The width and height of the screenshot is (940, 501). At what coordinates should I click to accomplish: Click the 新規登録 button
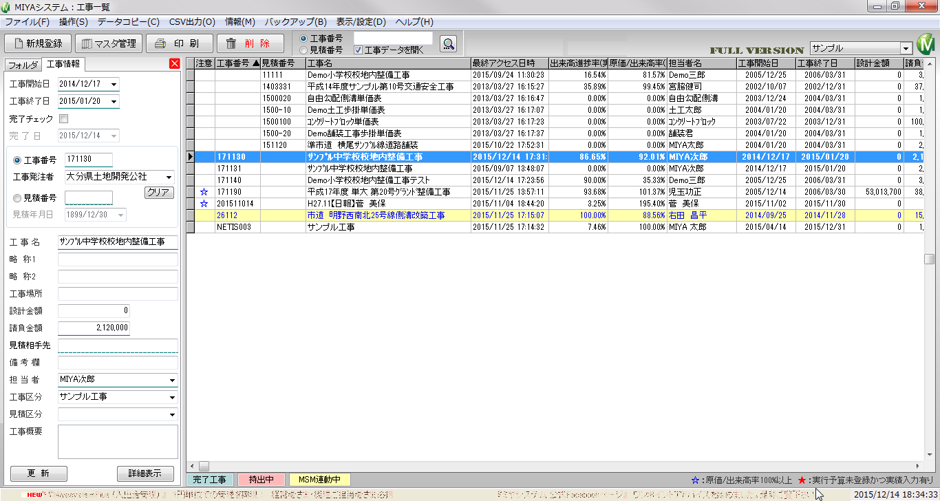click(38, 43)
